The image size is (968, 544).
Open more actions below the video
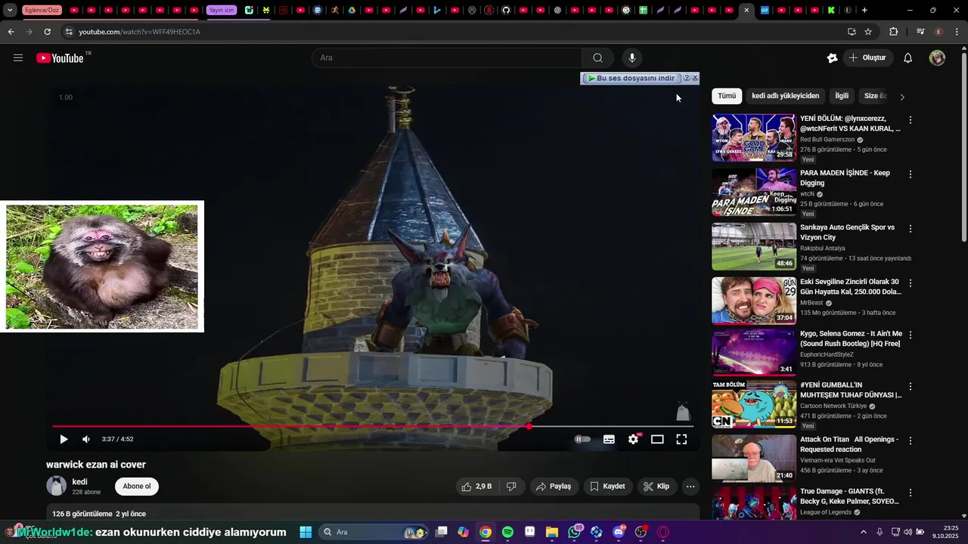click(x=690, y=487)
